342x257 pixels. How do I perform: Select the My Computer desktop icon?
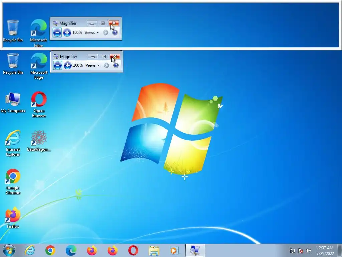point(13,102)
